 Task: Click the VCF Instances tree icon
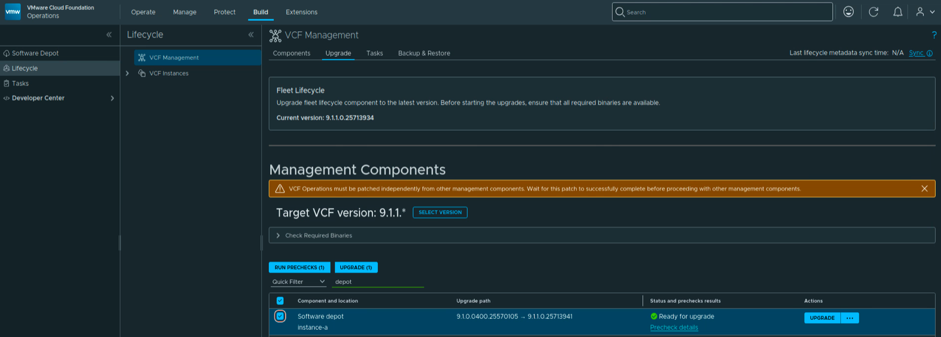pyautogui.click(x=142, y=73)
